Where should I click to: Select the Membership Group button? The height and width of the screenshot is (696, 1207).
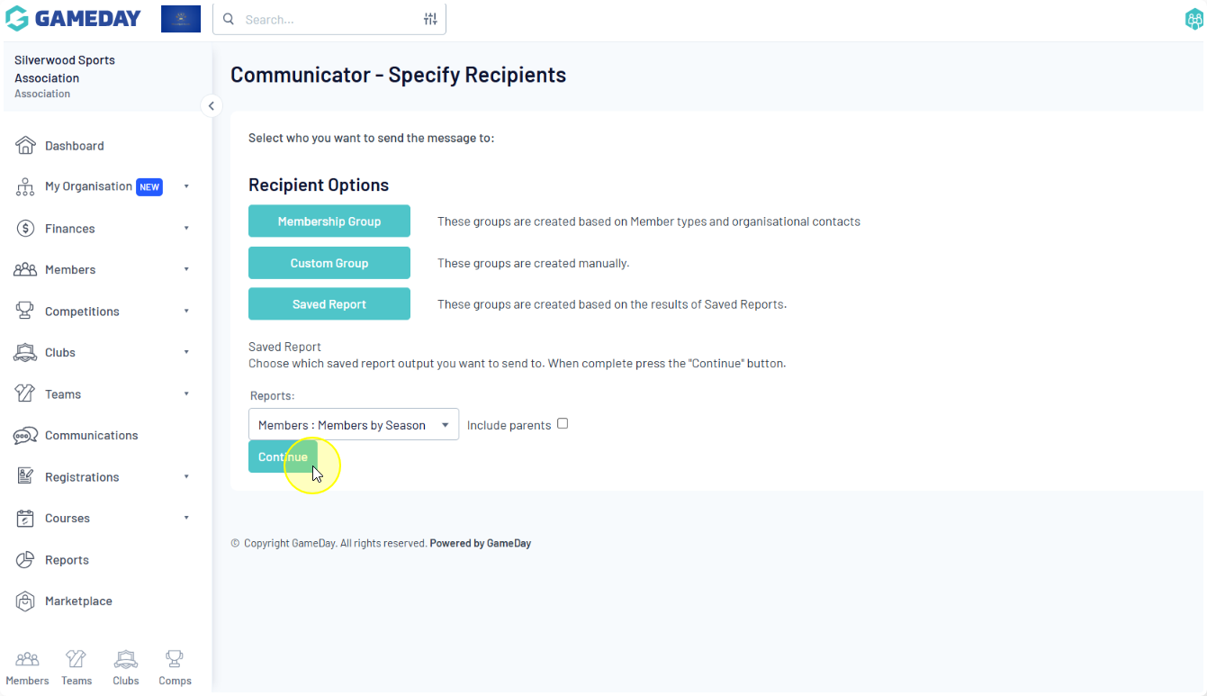pyautogui.click(x=329, y=221)
